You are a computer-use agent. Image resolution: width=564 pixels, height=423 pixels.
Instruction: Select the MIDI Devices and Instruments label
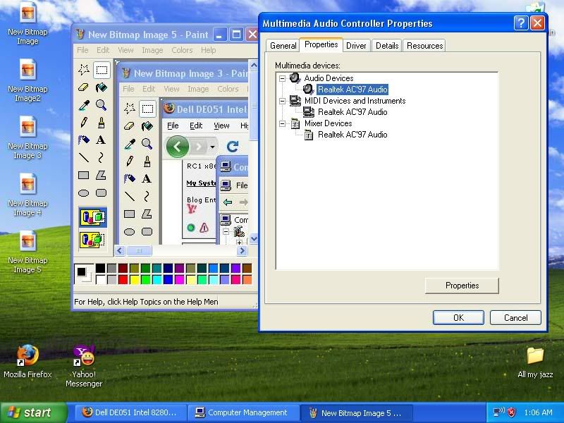coord(355,101)
